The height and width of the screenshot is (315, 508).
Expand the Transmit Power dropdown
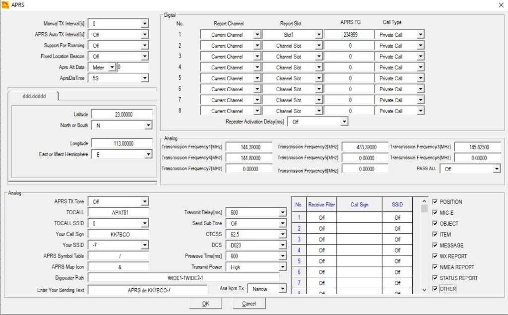(282, 267)
